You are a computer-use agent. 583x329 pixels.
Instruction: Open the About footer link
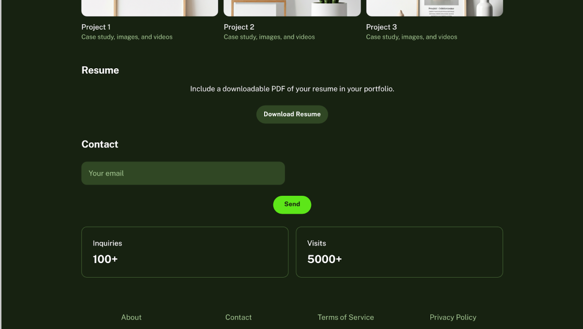131,317
